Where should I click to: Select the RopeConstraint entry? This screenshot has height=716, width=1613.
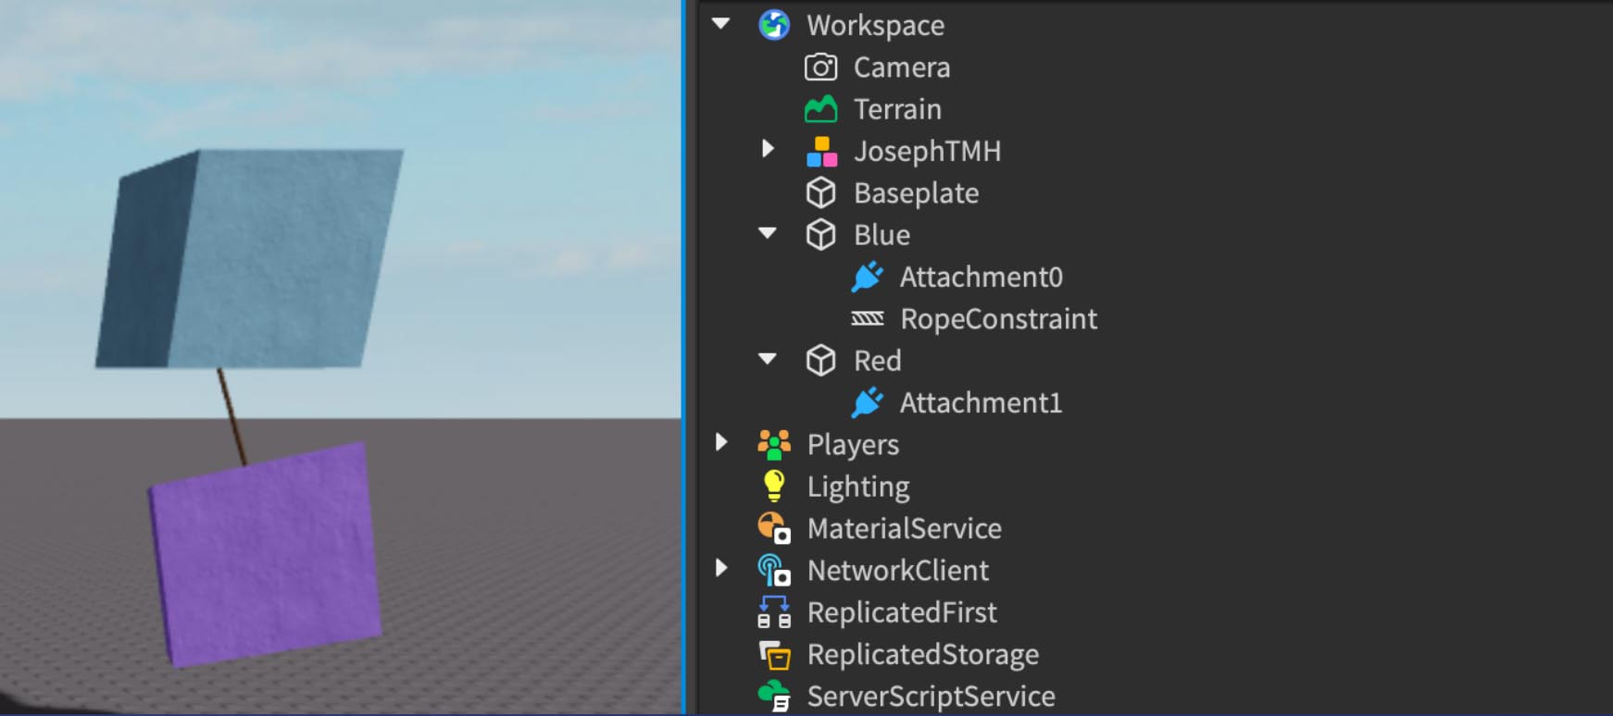(998, 319)
